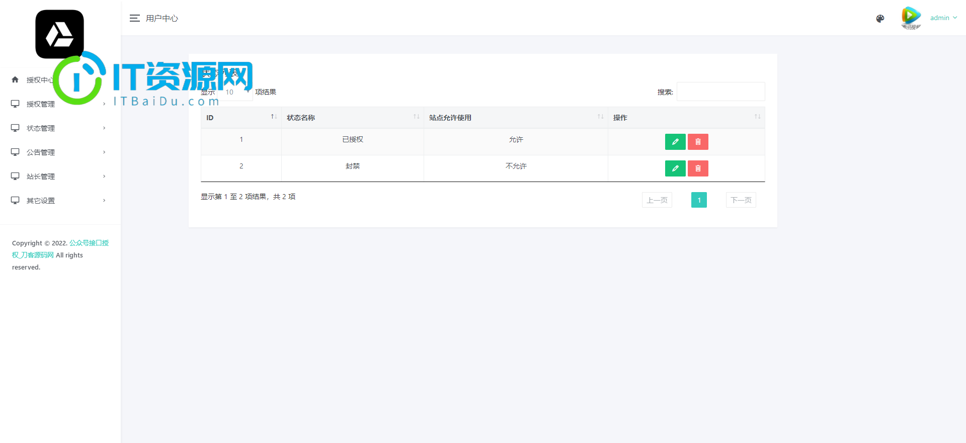The width and height of the screenshot is (966, 443).
Task: Open the 公告管理 sidebar menu
Action: tap(60, 152)
